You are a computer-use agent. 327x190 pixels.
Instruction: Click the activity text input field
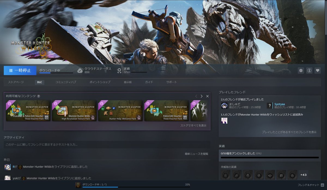(x=107, y=144)
